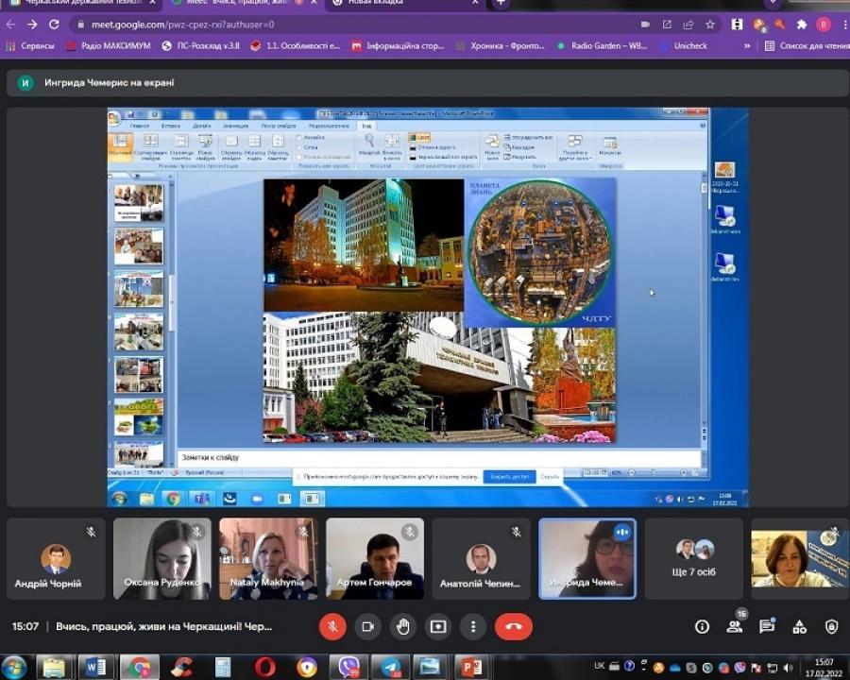
Task: Open Meet more options three-dot menu
Action: point(473,627)
